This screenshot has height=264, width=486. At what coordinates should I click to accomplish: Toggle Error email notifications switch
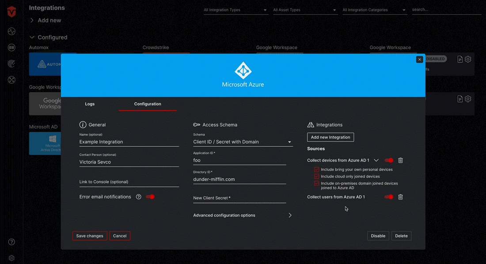[x=150, y=197]
